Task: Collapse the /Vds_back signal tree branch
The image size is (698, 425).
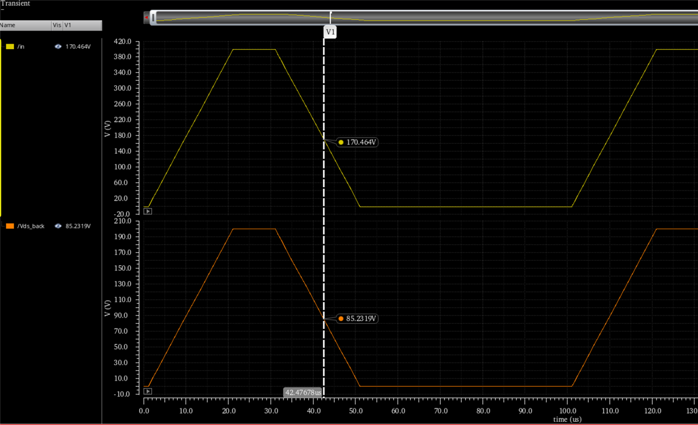Action: pos(2,225)
